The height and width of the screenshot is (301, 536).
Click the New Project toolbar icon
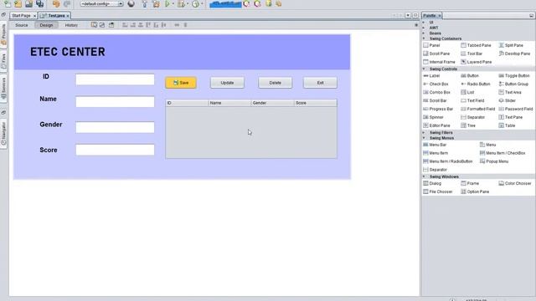click(x=18, y=3)
